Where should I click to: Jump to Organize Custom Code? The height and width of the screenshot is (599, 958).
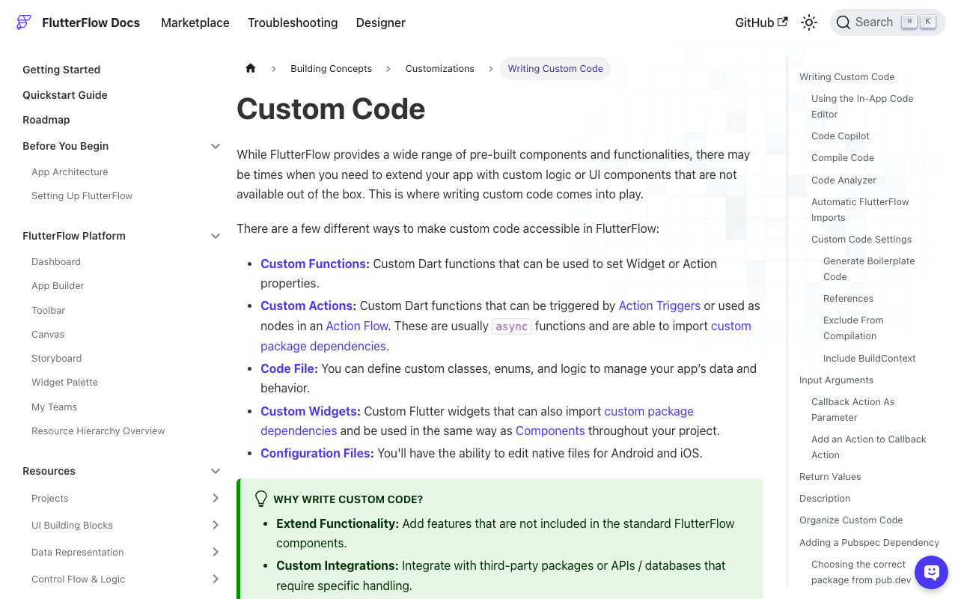coord(851,520)
